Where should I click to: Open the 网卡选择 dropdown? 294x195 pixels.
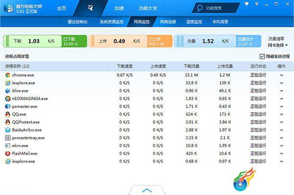pyautogui.click(x=278, y=45)
